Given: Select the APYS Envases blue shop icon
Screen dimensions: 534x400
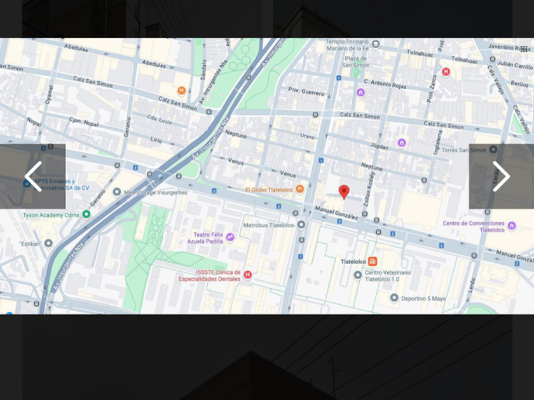Looking at the screenshot, I should tap(27, 184).
